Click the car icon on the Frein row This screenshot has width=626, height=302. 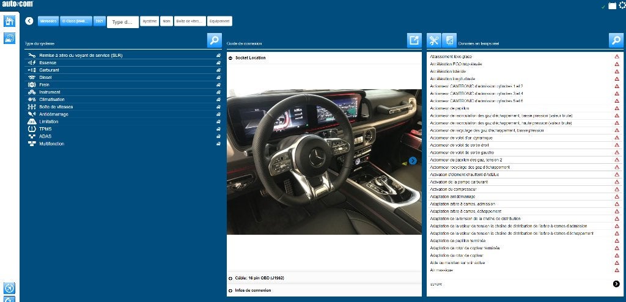pos(218,85)
